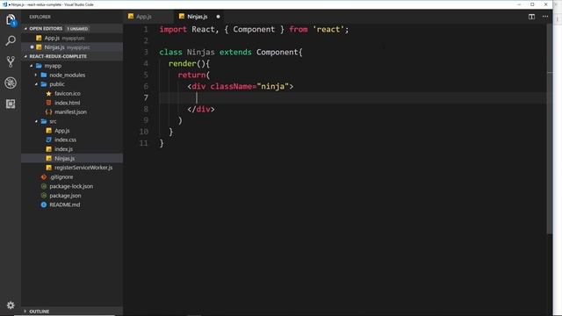Click the .gitignore git icon
This screenshot has width=562, height=316.
(44, 177)
